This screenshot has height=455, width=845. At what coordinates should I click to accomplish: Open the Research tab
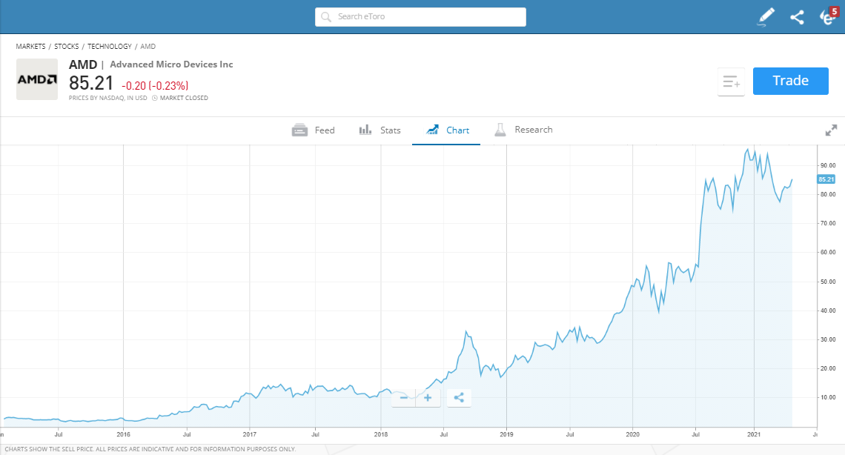click(523, 130)
